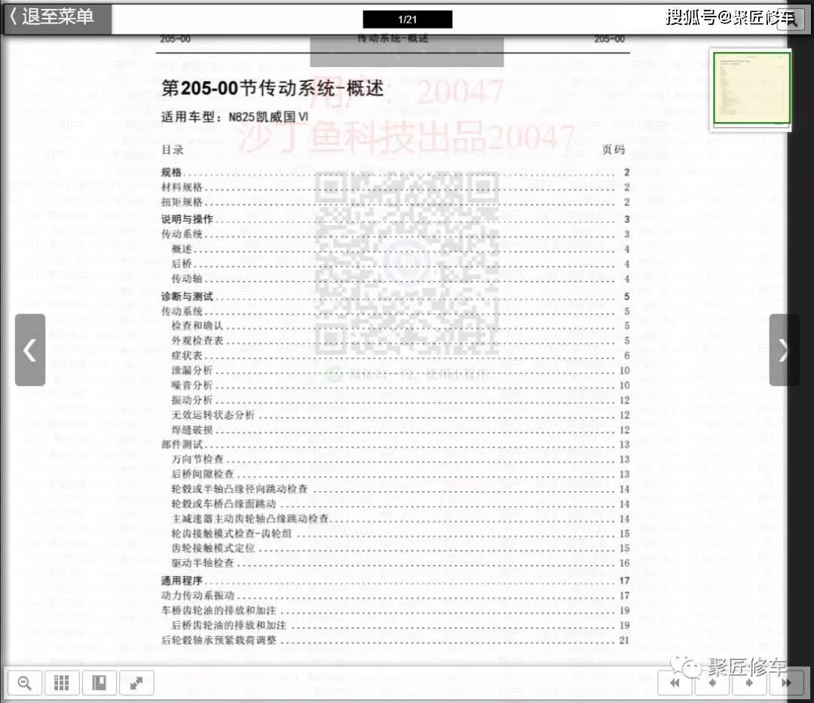
Task: Open the 后桥间隙检查 contents entry
Action: 400,474
